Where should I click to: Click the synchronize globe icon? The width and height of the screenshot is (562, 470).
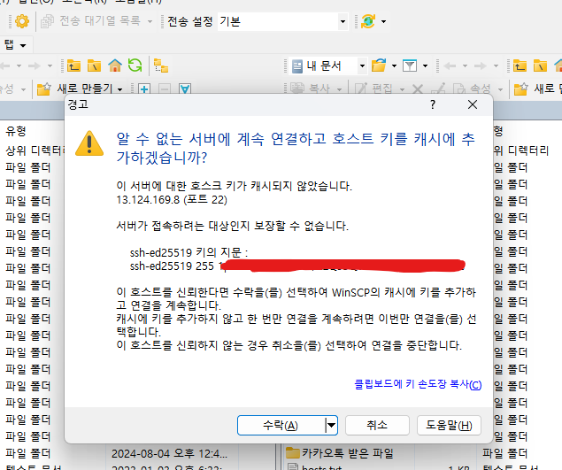[x=368, y=21]
